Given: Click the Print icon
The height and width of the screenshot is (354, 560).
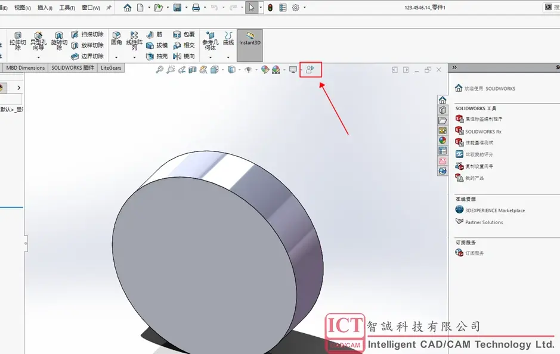Looking at the screenshot, I should [x=196, y=8].
